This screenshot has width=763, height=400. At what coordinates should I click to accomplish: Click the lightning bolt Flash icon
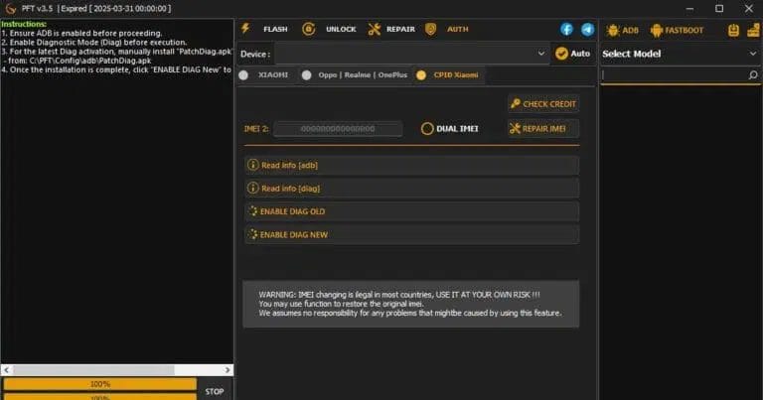tap(245, 29)
